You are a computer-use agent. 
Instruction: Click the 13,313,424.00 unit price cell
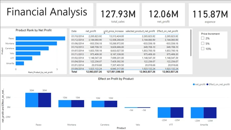click(116, 36)
